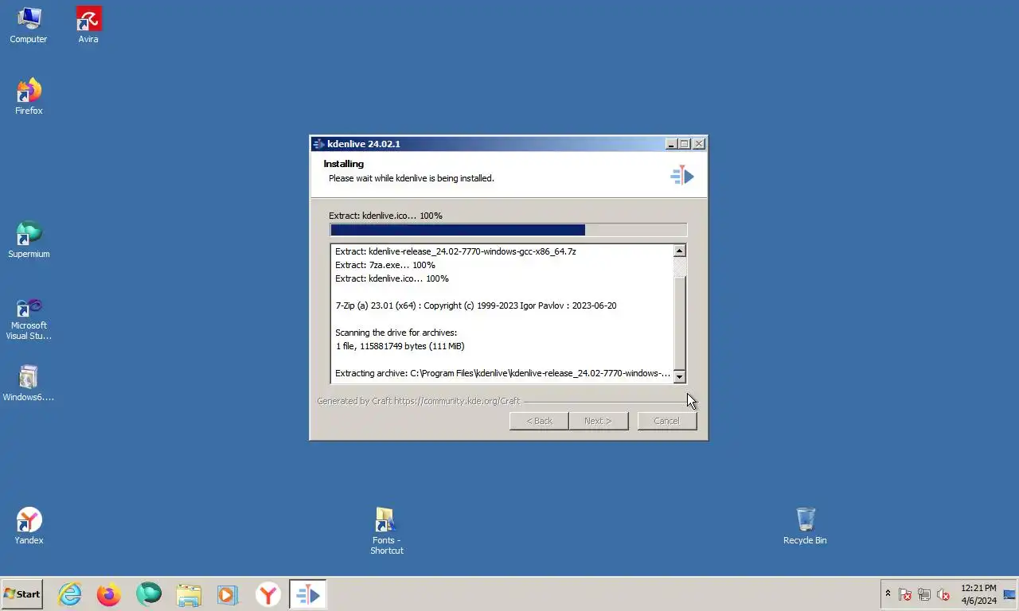Open the Microsoft Visual Studio desktop shortcut
Screen dimensions: 1019x611
pyautogui.click(x=29, y=320)
